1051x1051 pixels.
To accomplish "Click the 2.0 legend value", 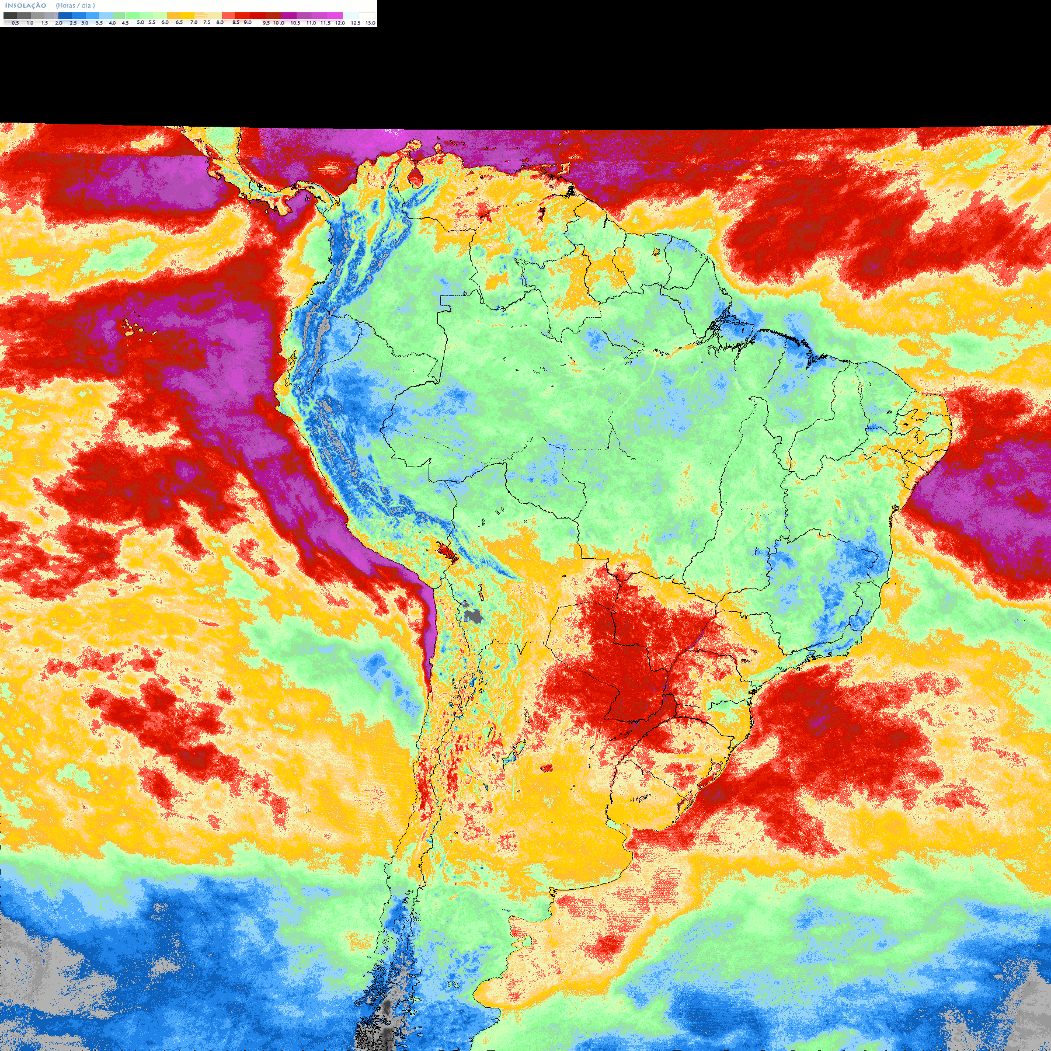I will pos(59,23).
